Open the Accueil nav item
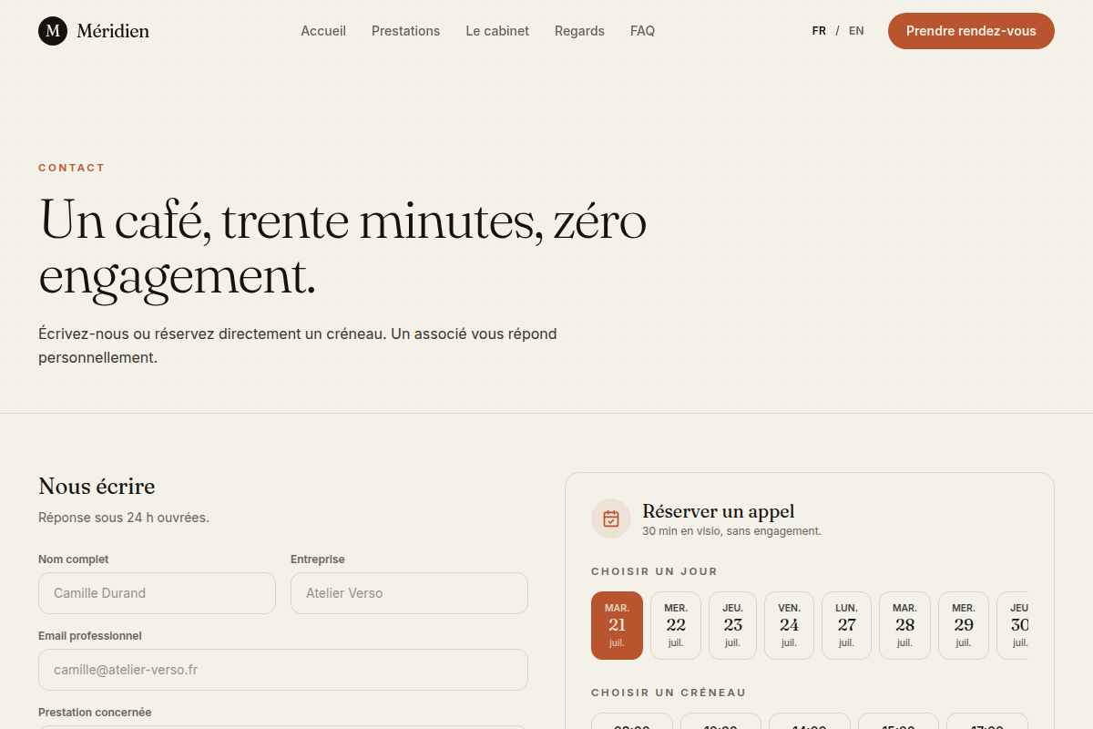Screen dimensions: 1093x729 click(x=323, y=31)
